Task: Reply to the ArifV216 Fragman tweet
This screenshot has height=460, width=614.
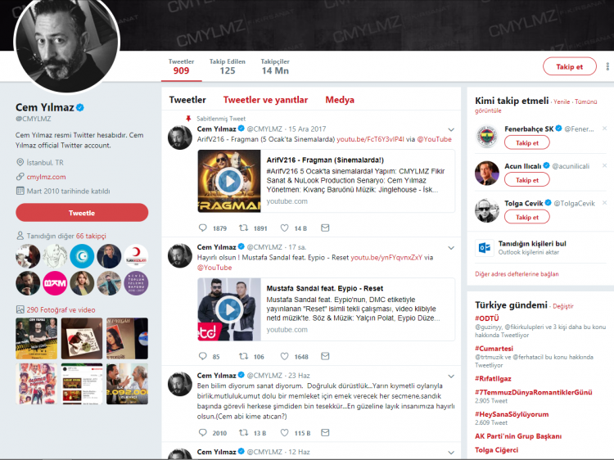Action: pos(203,228)
